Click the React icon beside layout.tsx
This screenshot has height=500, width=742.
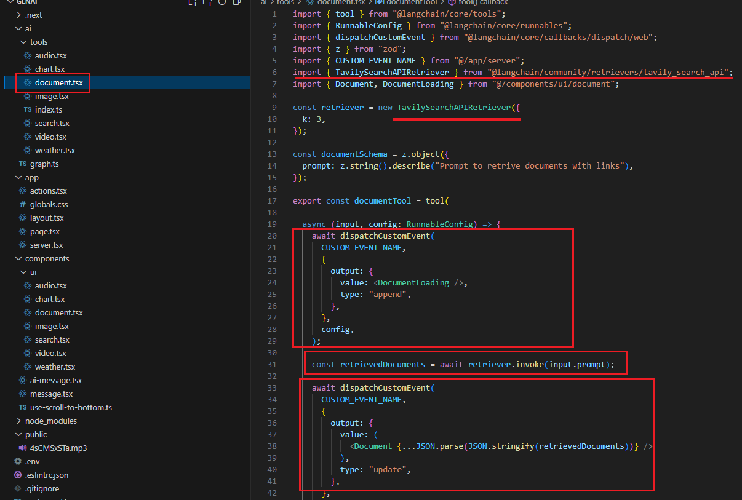23,218
